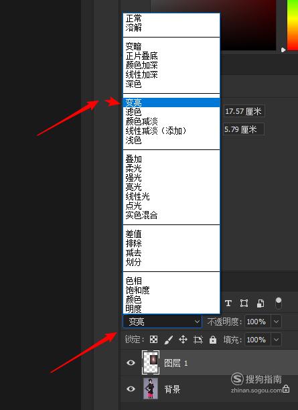298x410 pixels.
Task: Pick 点光 blend mode
Action: [171, 206]
